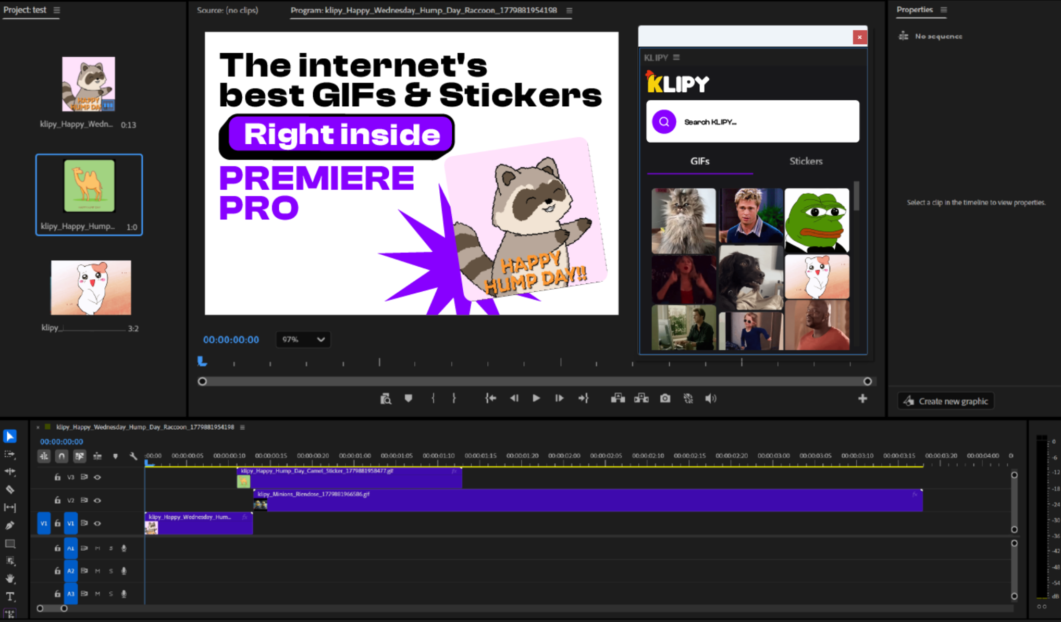The image size is (1061, 622).
Task: Toggle V2 track output eye
Action: pyautogui.click(x=97, y=500)
